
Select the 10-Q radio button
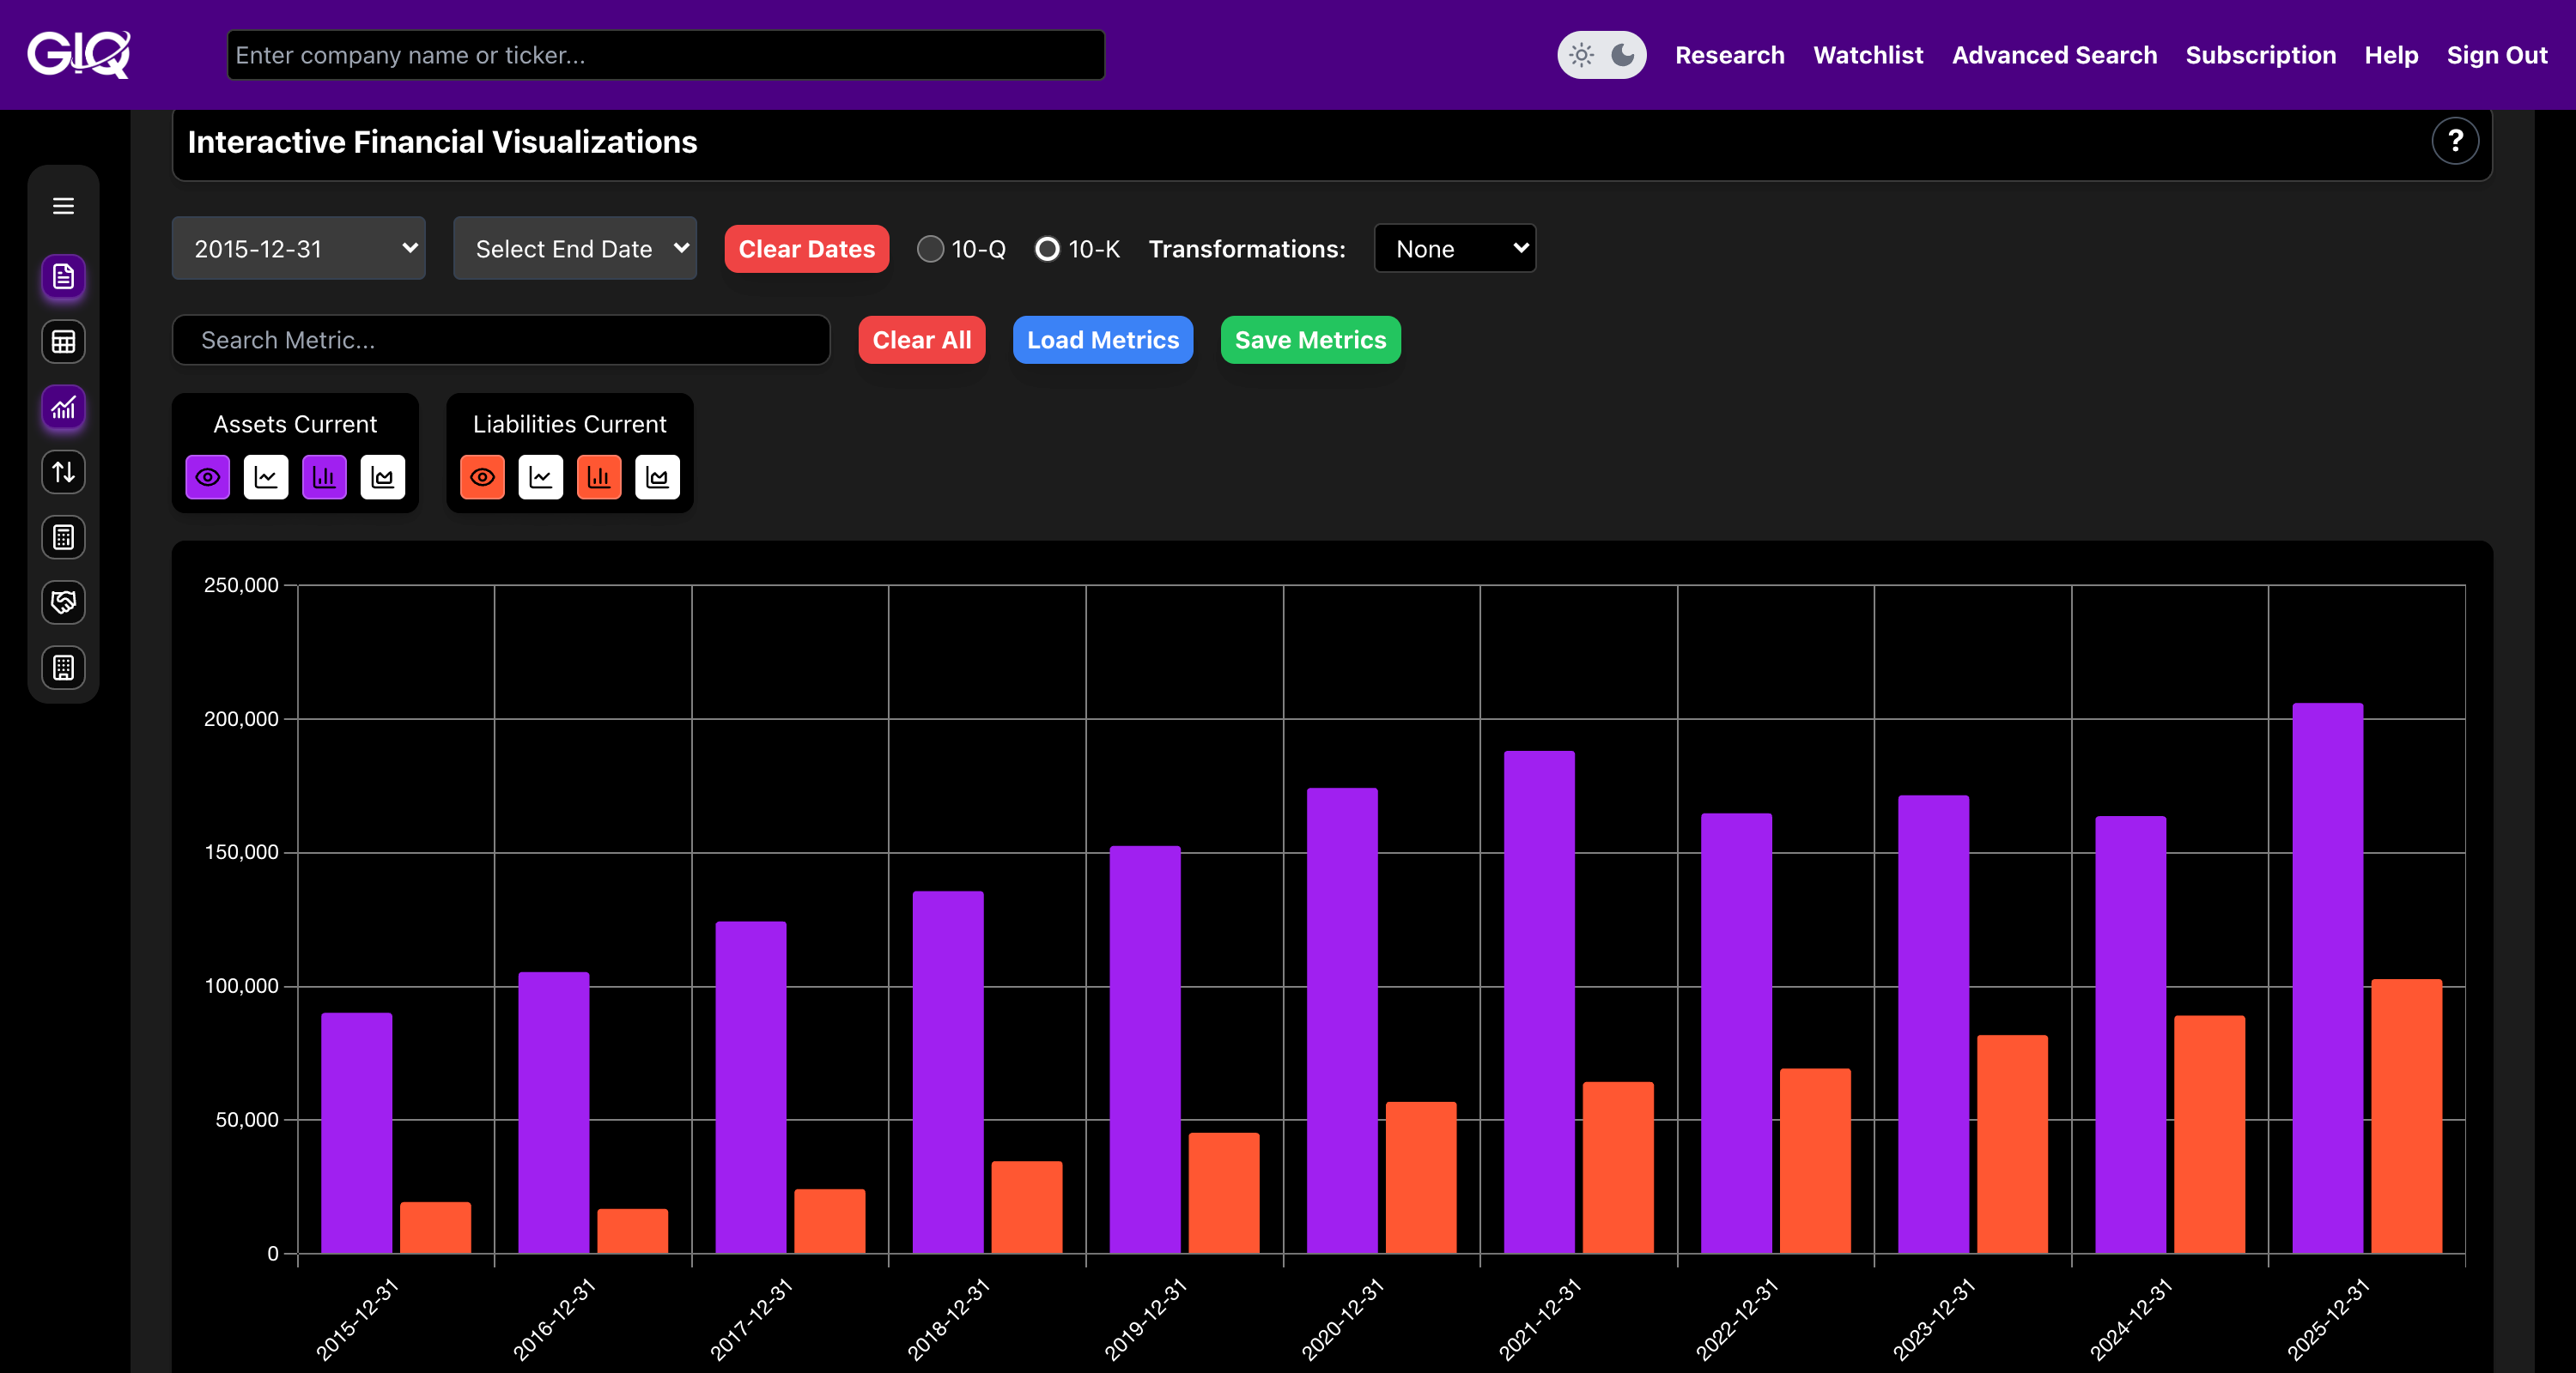pyautogui.click(x=930, y=249)
